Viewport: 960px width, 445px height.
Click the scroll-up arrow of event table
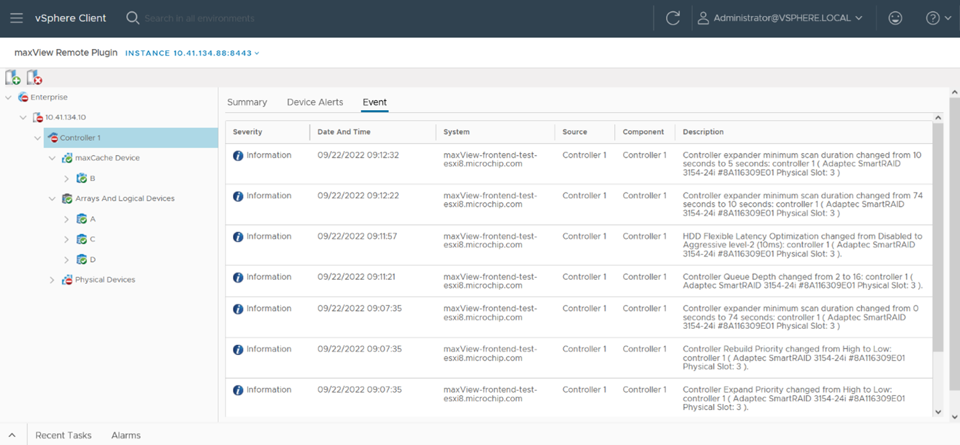coord(938,118)
